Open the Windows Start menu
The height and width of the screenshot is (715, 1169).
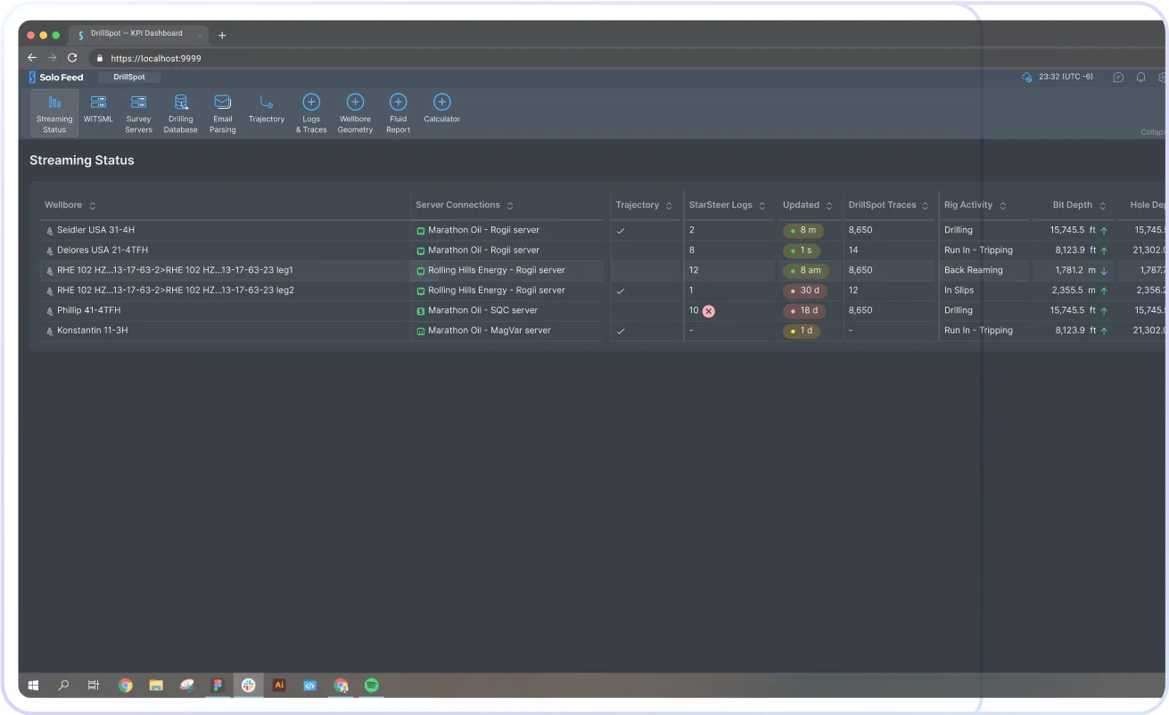[33, 686]
